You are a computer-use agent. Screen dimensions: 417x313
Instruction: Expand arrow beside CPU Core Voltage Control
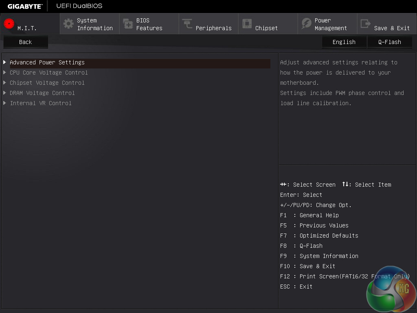5,73
